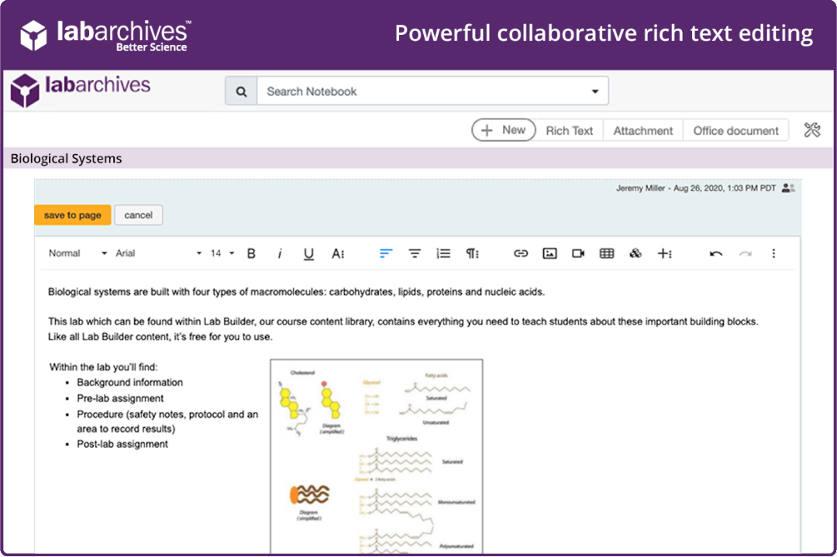The height and width of the screenshot is (557, 837).
Task: Click the center align icon
Action: pos(415,253)
